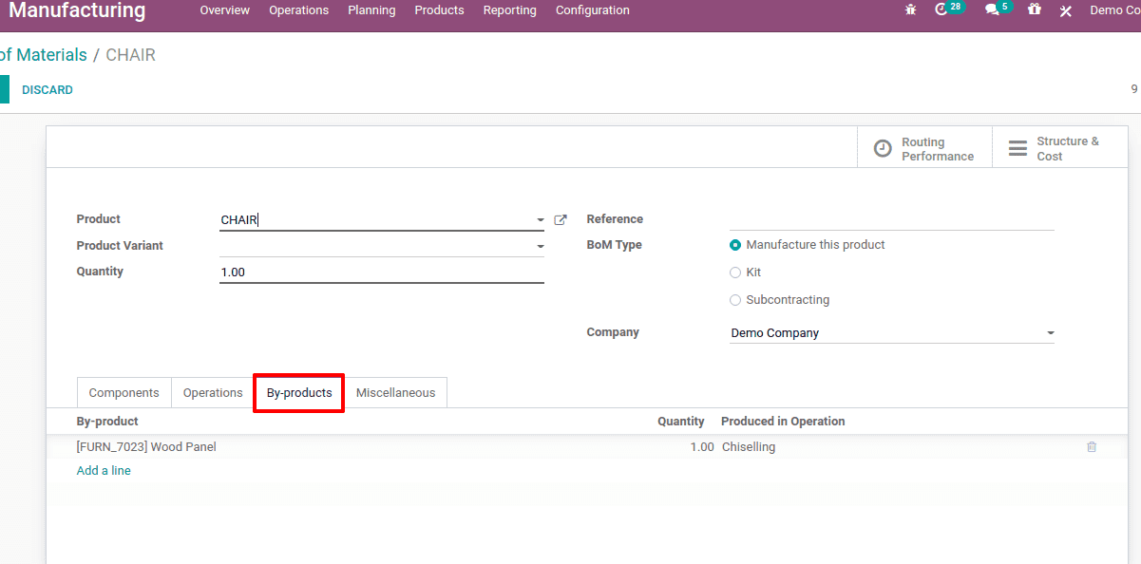Open the Company dropdown
This screenshot has height=564, width=1141.
pos(1050,333)
